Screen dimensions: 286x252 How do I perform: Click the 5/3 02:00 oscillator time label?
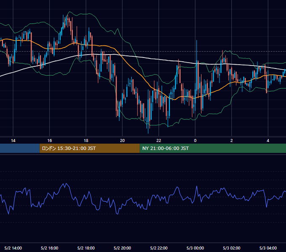[231, 248]
